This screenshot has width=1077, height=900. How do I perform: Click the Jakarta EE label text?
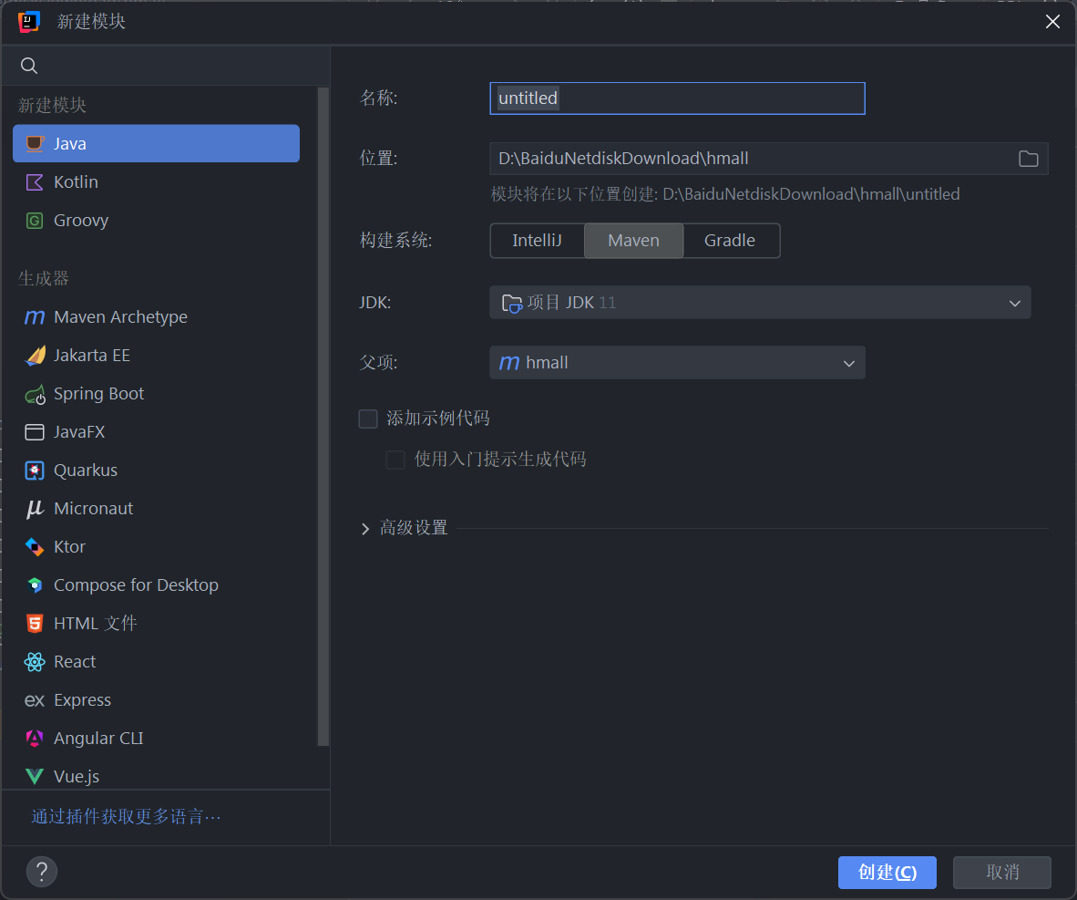tap(92, 356)
